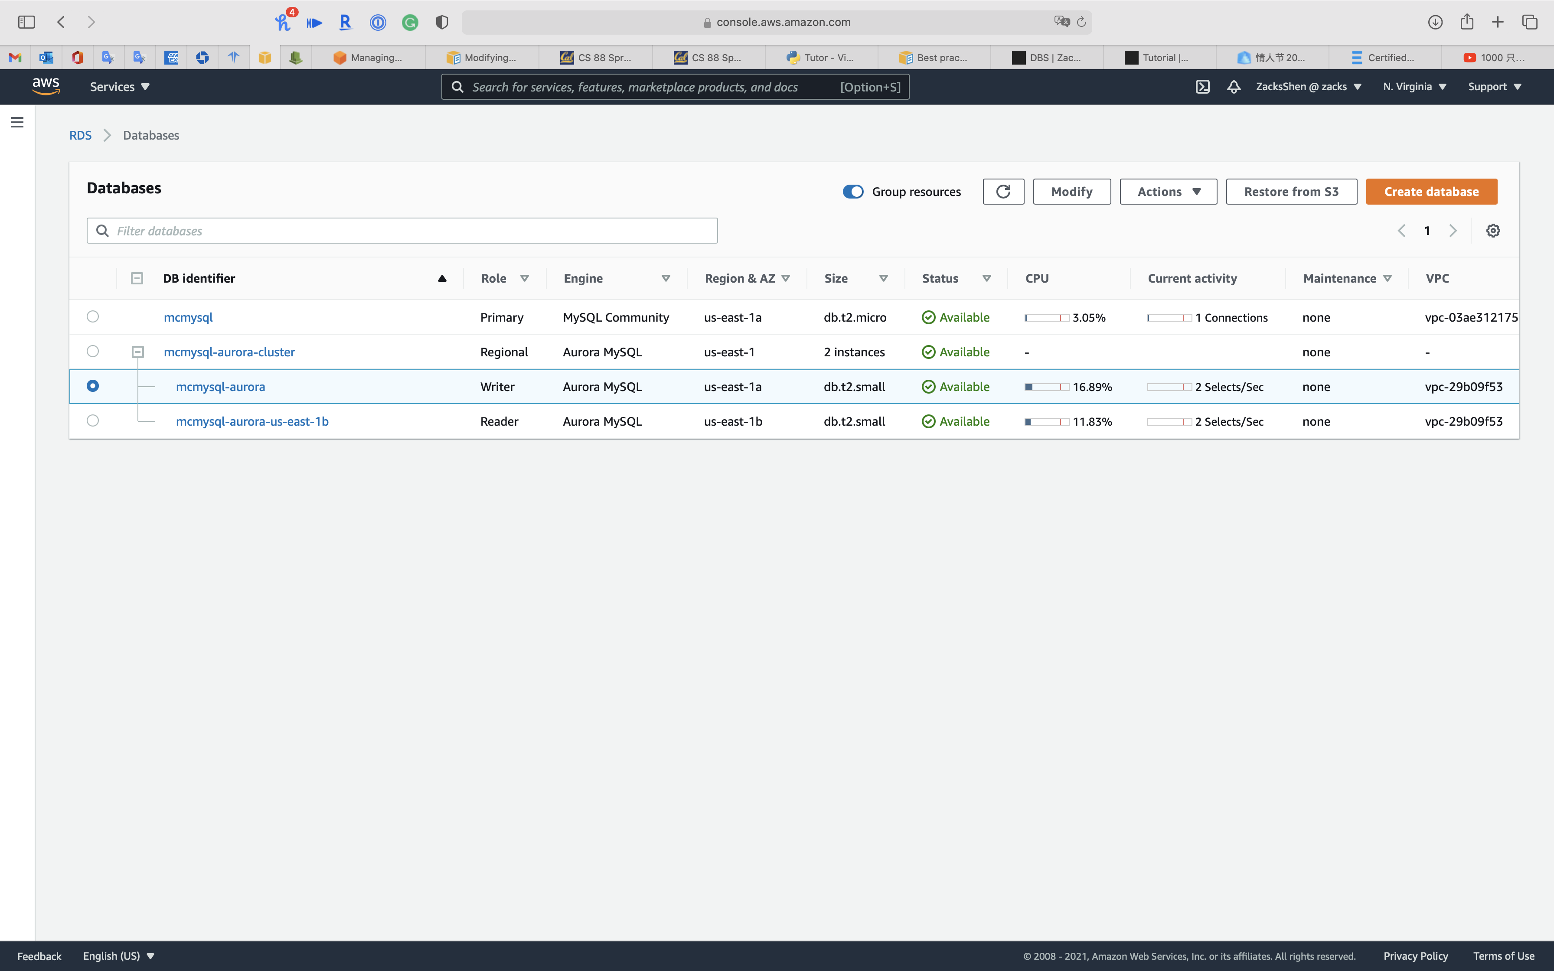Switch to the Tutor browser tab
Viewport: 1554px width, 971px height.
(x=821, y=57)
